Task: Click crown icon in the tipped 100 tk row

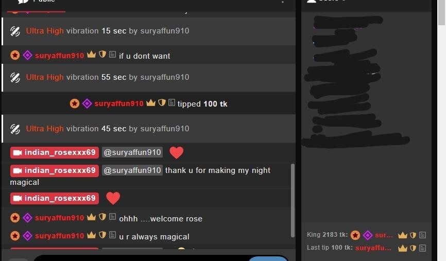Action: coord(151,103)
